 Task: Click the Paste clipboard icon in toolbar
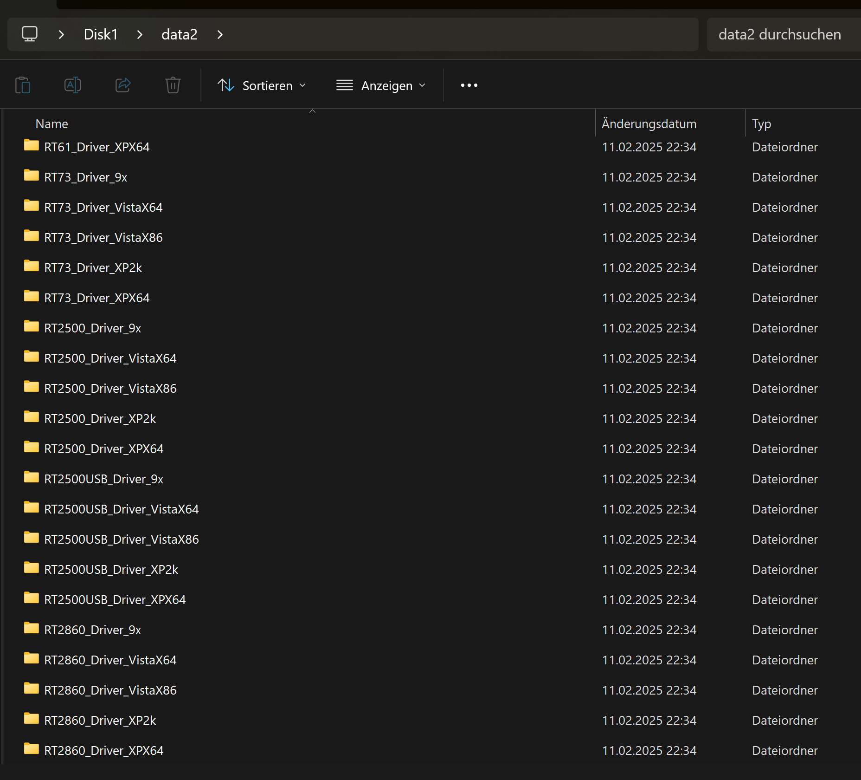pos(23,85)
